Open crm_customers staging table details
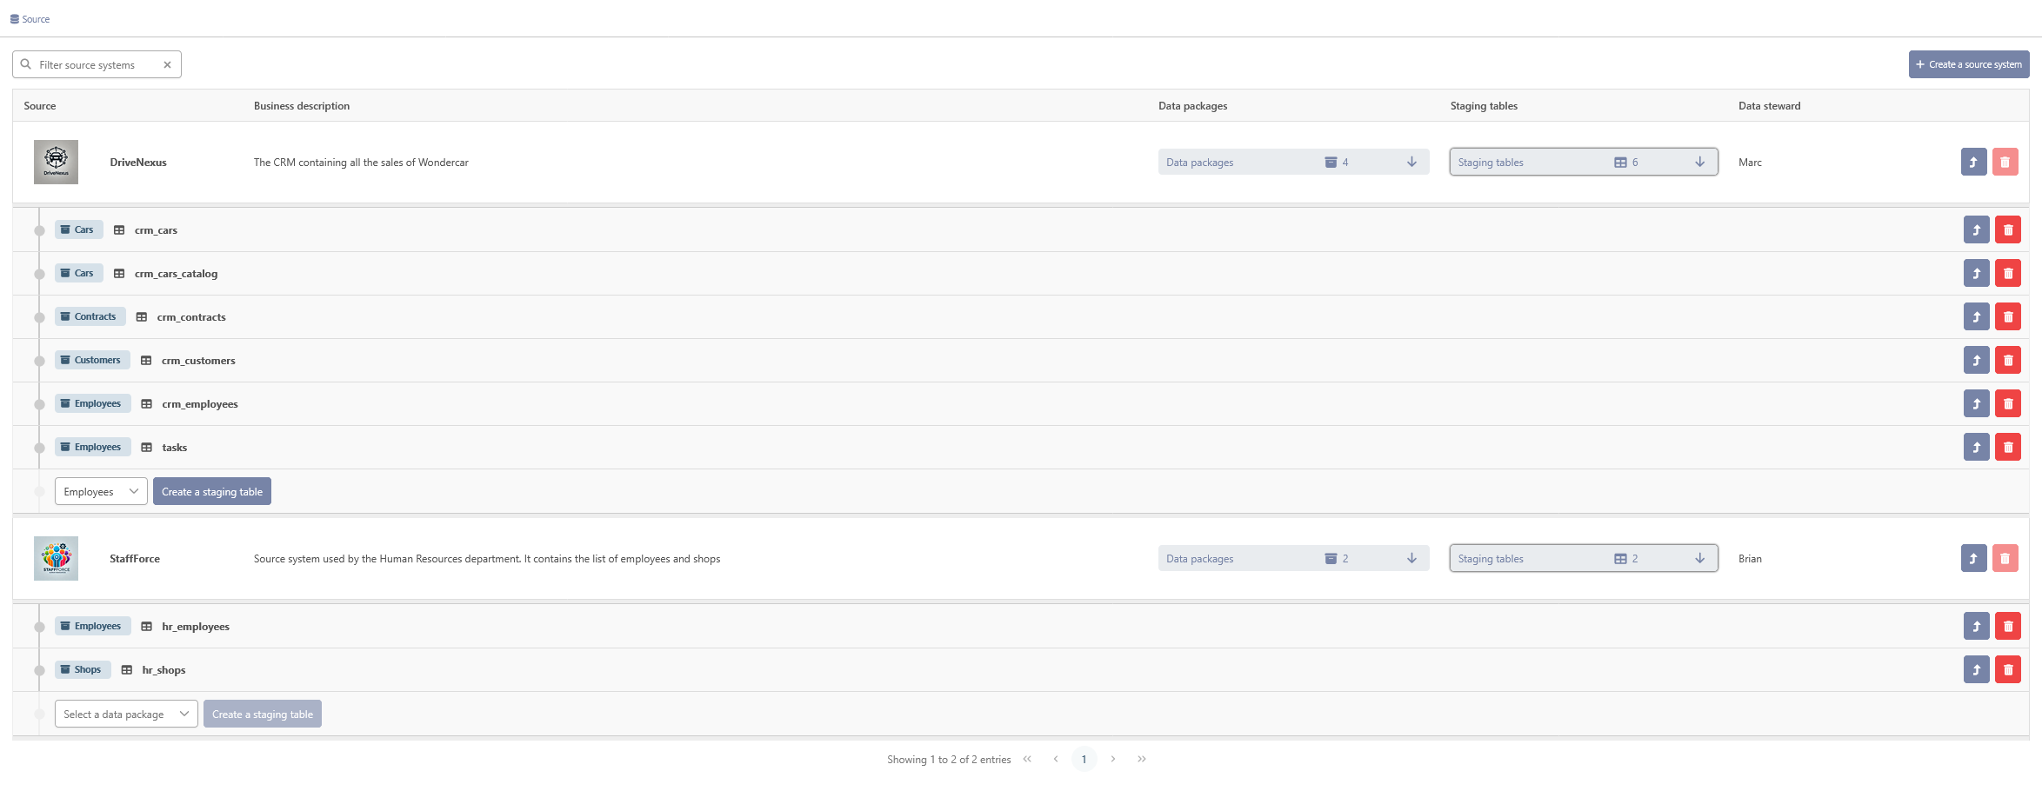Image resolution: width=2042 pixels, height=791 pixels. (x=1976, y=360)
